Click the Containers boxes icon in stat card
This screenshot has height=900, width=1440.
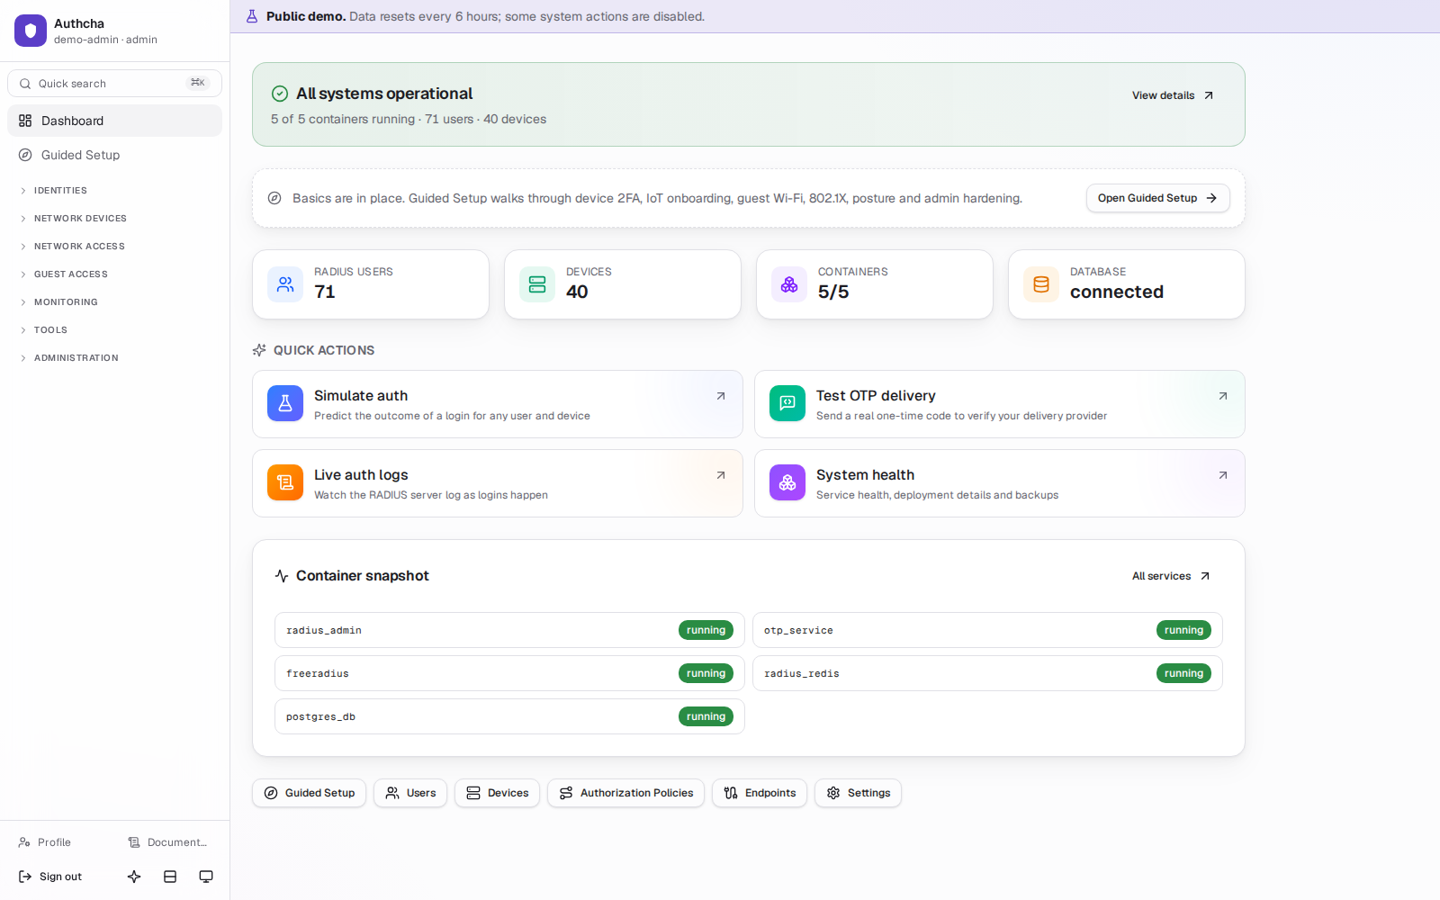789,284
